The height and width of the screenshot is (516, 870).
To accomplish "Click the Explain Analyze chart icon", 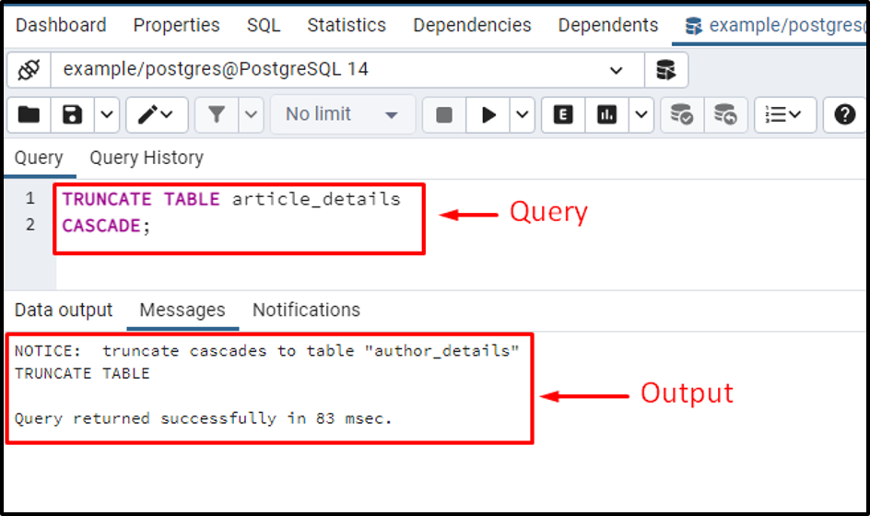I will coord(606,115).
